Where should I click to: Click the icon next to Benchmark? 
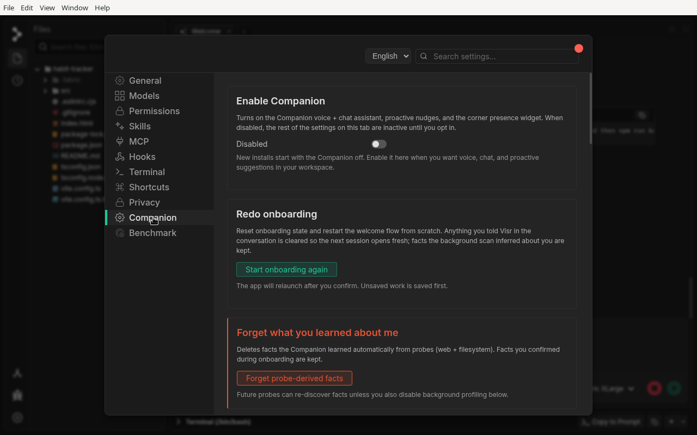pos(120,233)
